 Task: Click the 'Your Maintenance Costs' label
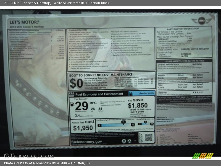127,77
